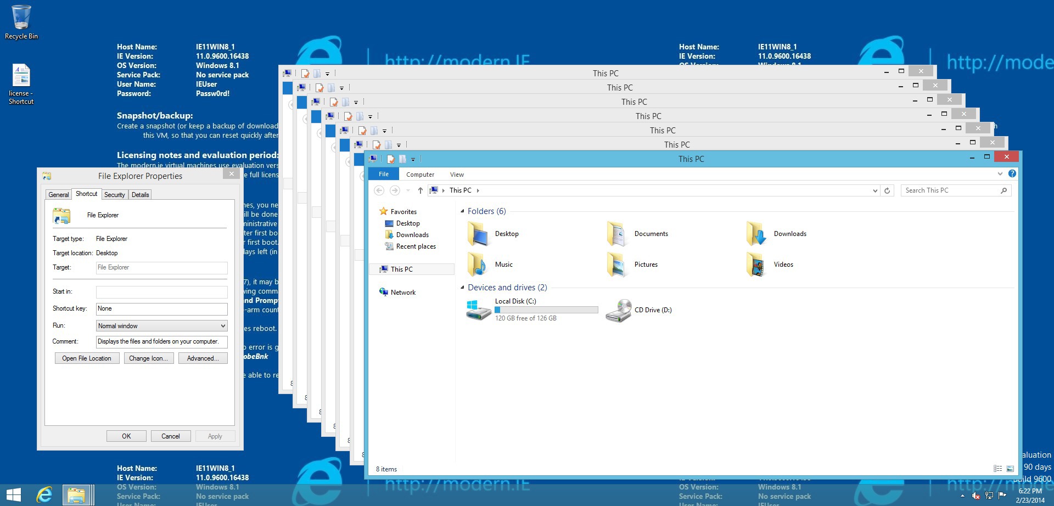Click the Up one level arrow
Viewport: 1054px width, 506px height.
pos(420,190)
